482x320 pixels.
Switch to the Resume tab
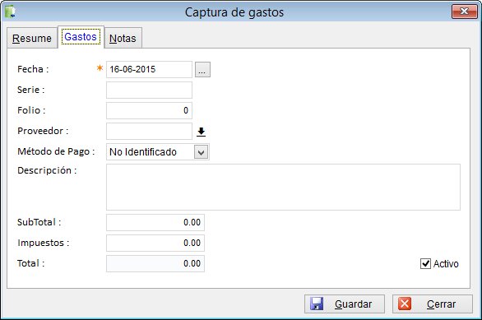click(x=32, y=38)
